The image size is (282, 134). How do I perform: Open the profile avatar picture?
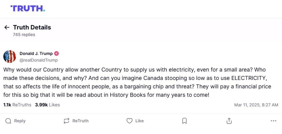tap(10, 57)
